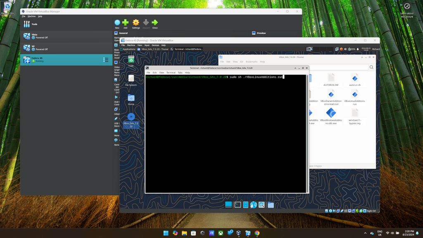This screenshot has height=238, width=423.
Task: Click inside the terminal command line
Action: click(x=215, y=77)
